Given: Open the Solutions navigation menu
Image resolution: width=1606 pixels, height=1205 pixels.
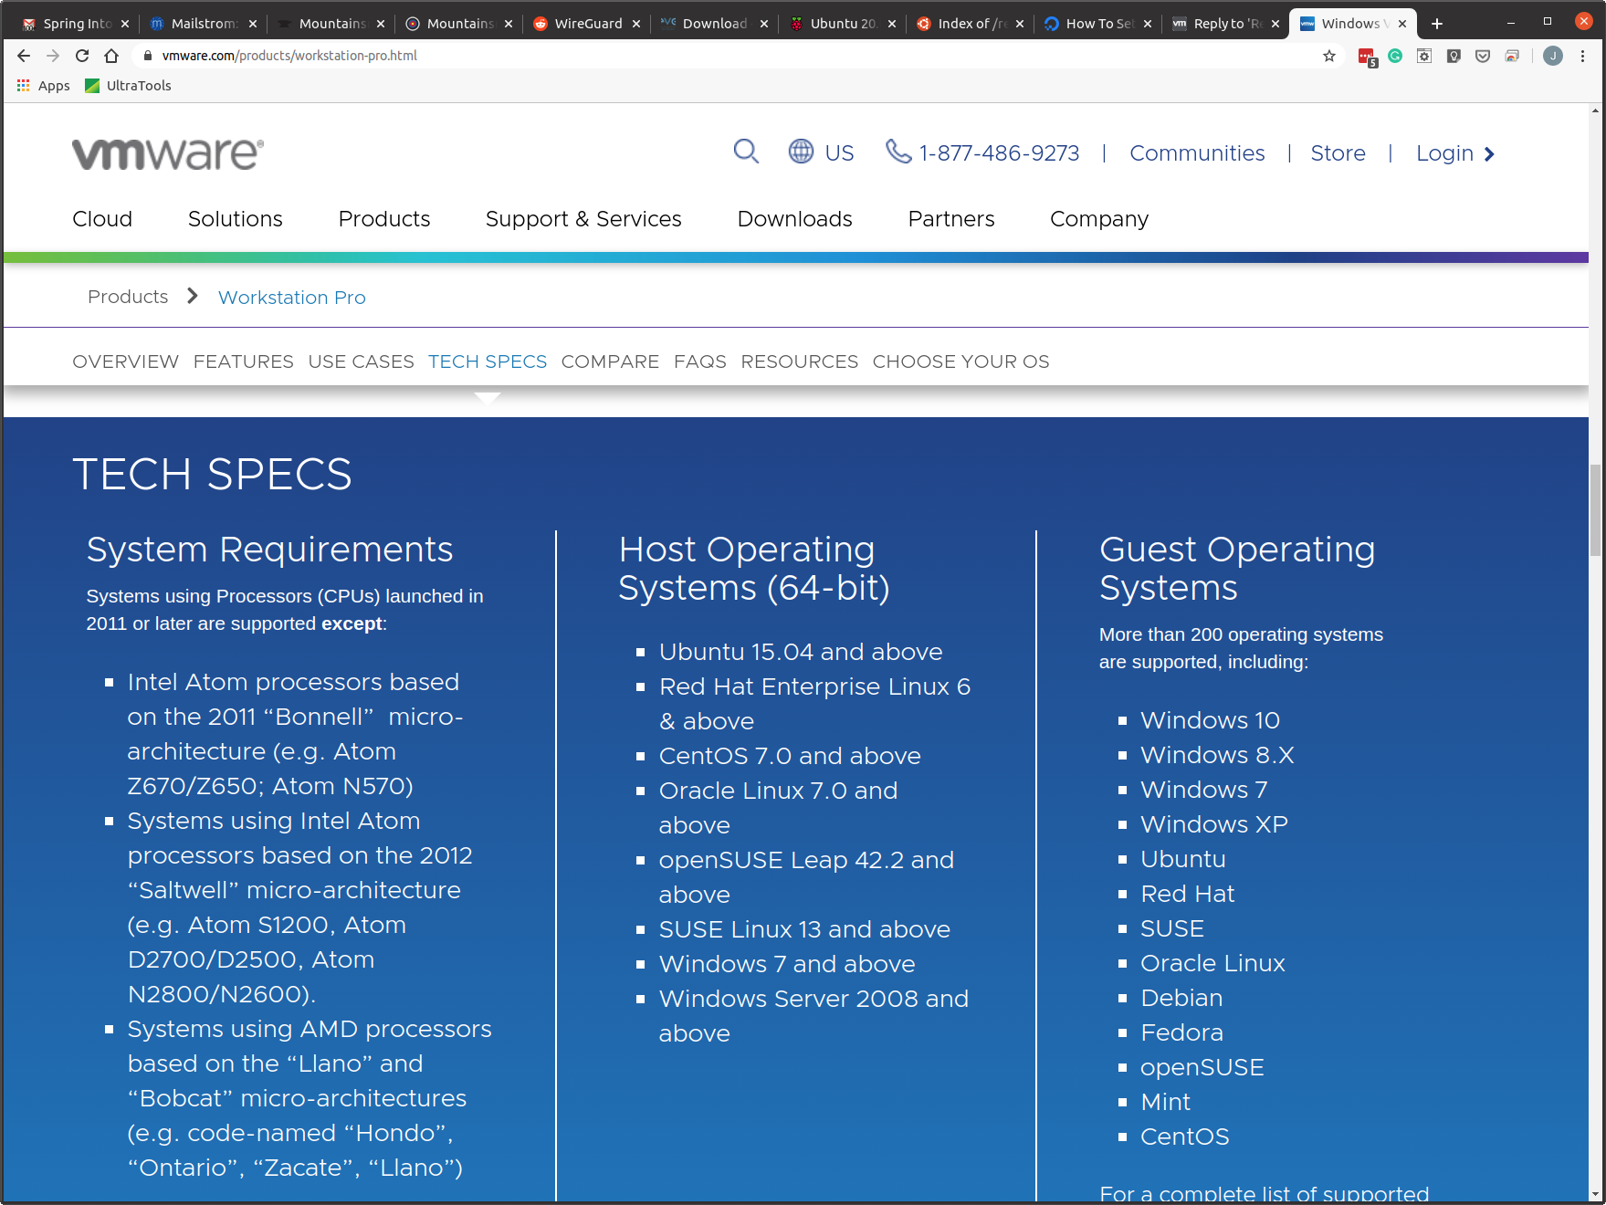Looking at the screenshot, I should pos(236,219).
